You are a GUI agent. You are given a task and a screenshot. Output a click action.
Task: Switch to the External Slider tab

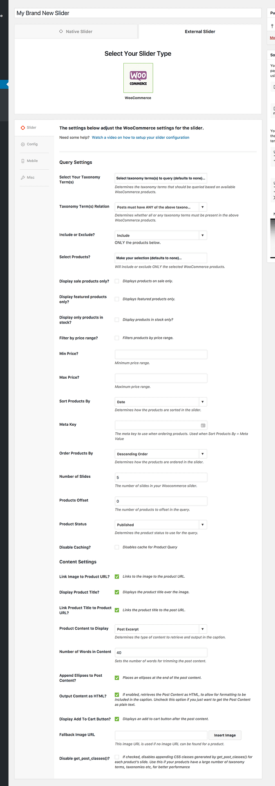[x=200, y=32]
